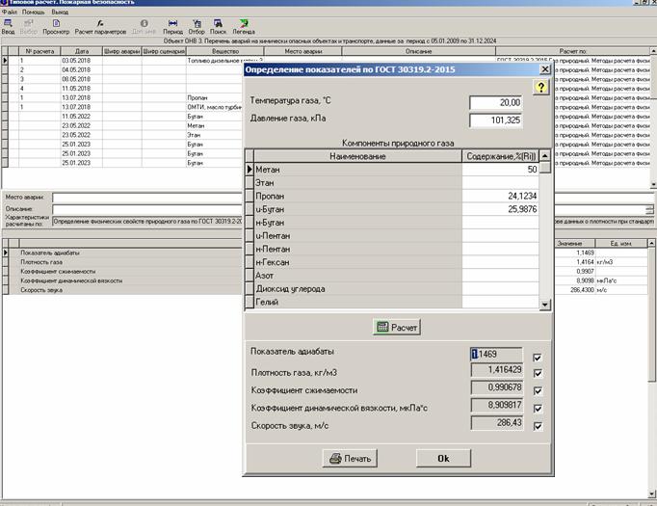Click the Температура газа input field

(x=496, y=103)
